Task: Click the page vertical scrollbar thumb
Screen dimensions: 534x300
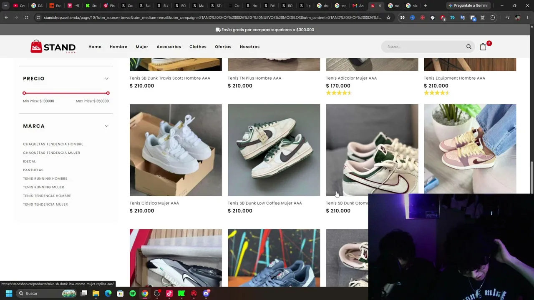Action: tap(531, 177)
